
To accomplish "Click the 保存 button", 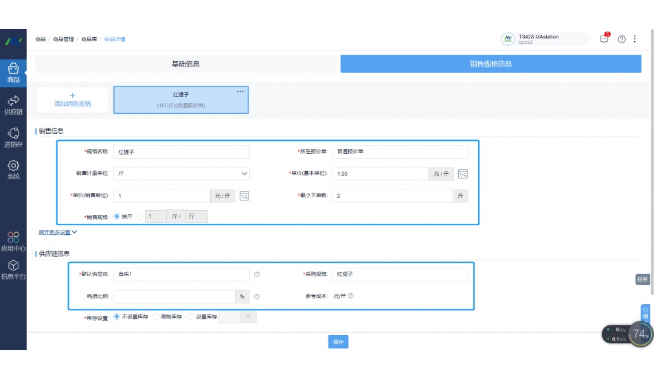I will coord(338,342).
